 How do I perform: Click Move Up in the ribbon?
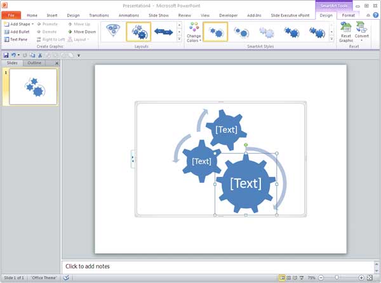pyautogui.click(x=79, y=24)
